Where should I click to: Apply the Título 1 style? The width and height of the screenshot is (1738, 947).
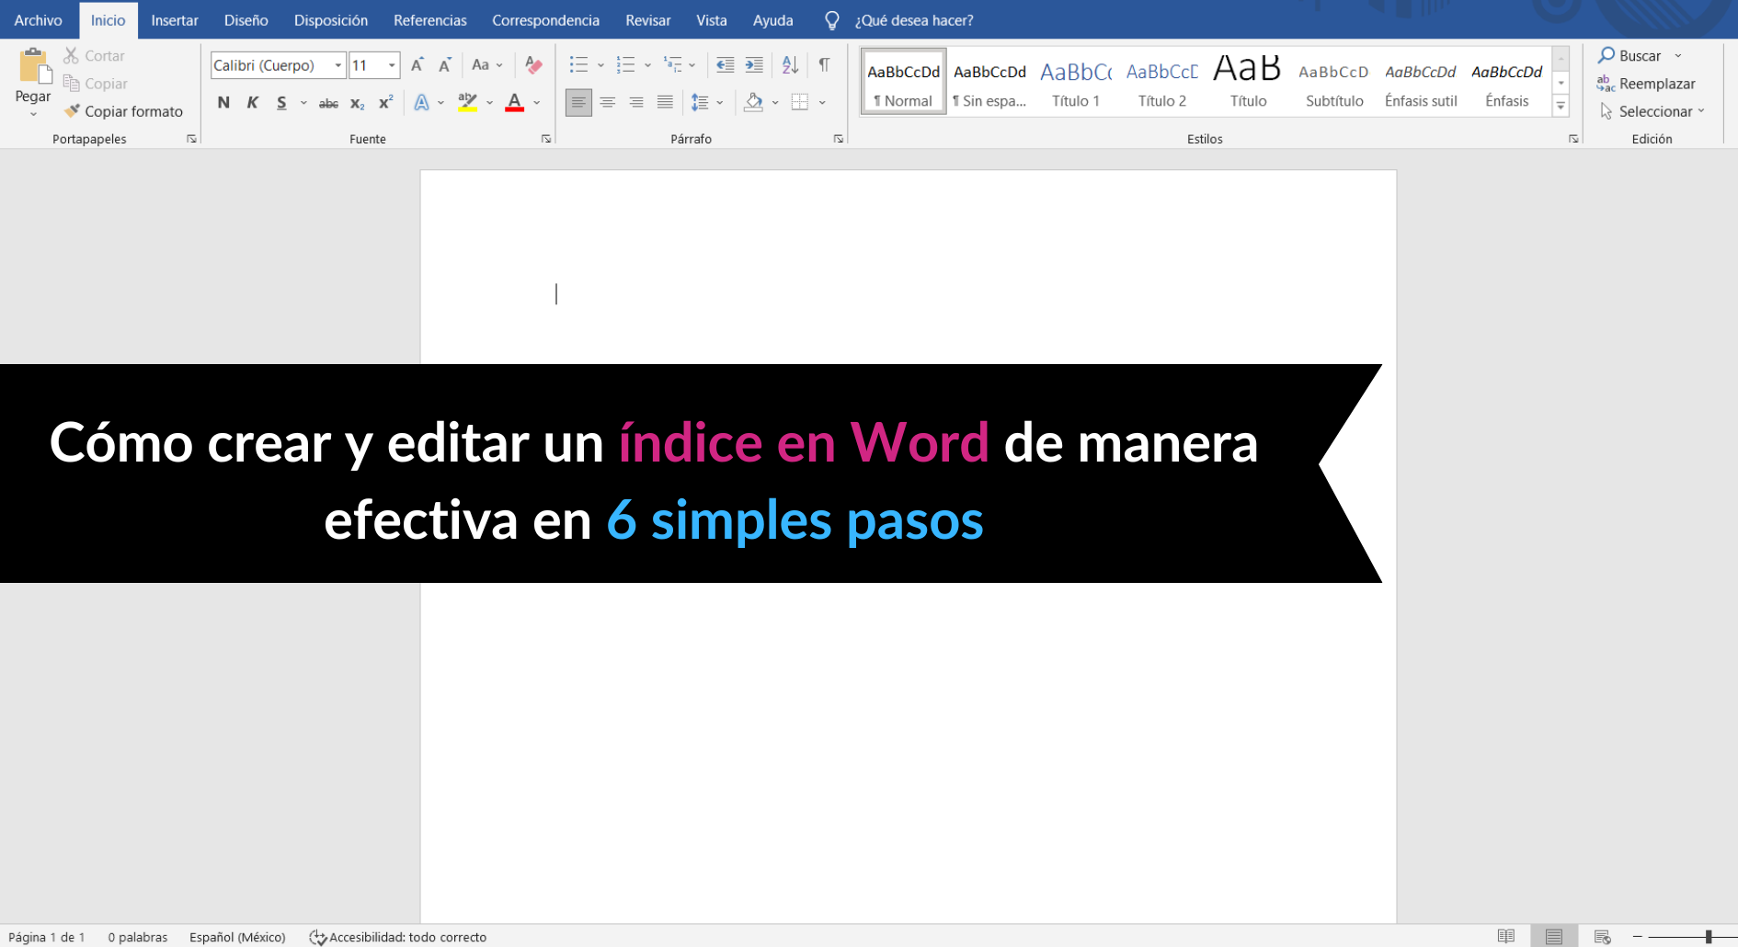[1076, 83]
